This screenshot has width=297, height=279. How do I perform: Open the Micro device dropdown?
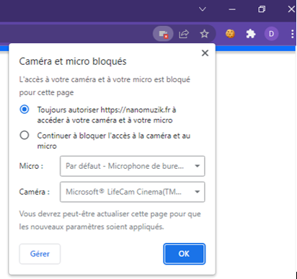[133, 166]
